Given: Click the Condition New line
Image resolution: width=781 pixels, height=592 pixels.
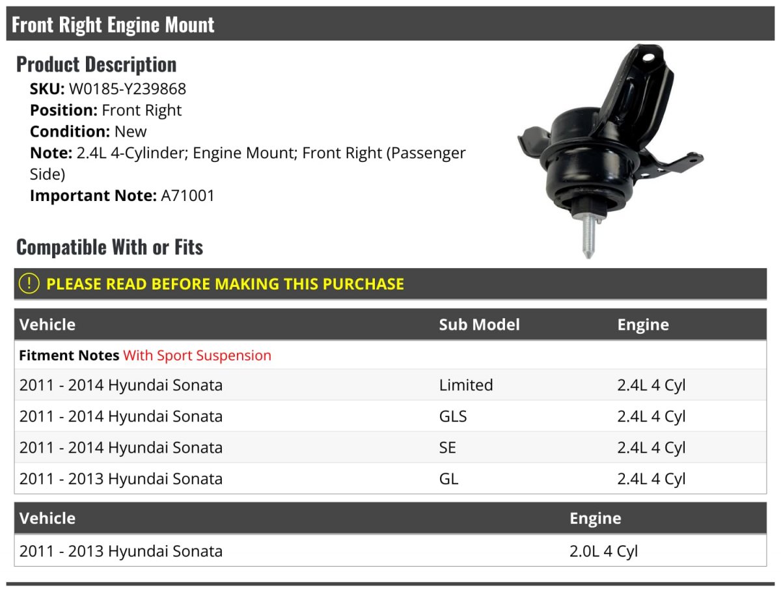Looking at the screenshot, I should tap(89, 131).
